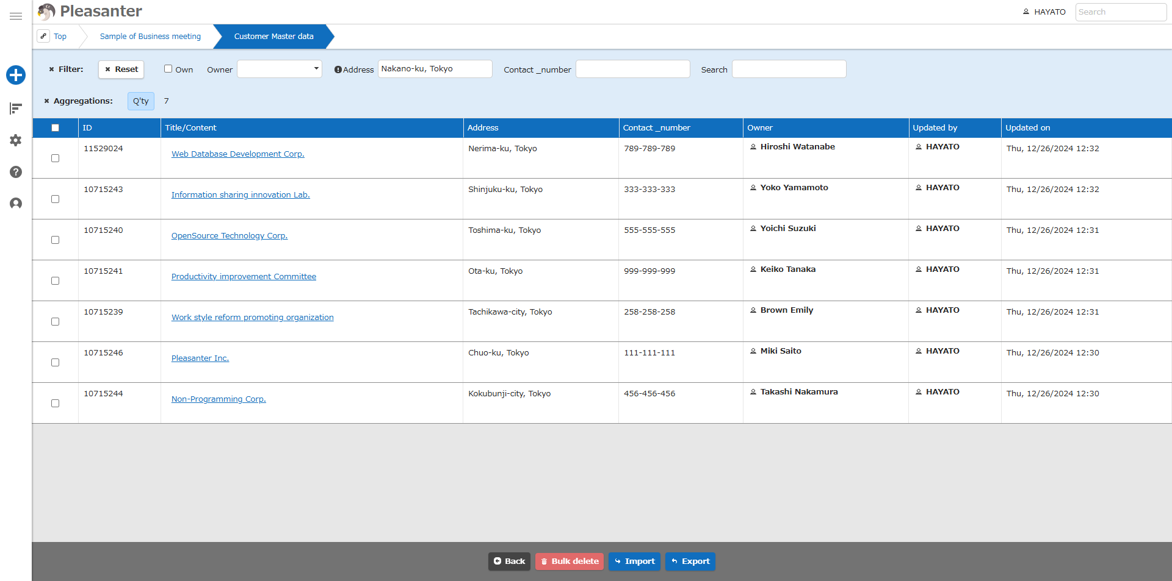Open the settings gear in sidebar

point(16,140)
